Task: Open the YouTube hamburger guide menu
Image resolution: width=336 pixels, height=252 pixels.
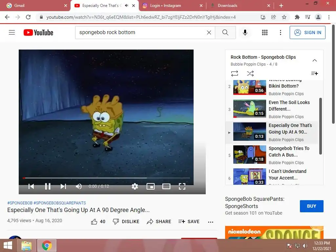Action: click(12, 32)
